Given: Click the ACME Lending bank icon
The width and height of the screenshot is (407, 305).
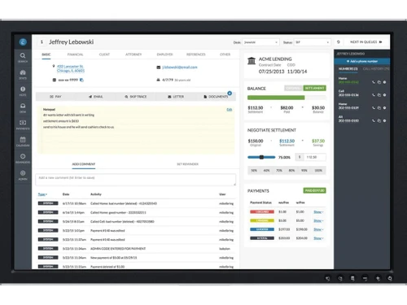Looking at the screenshot, I should point(252,61).
